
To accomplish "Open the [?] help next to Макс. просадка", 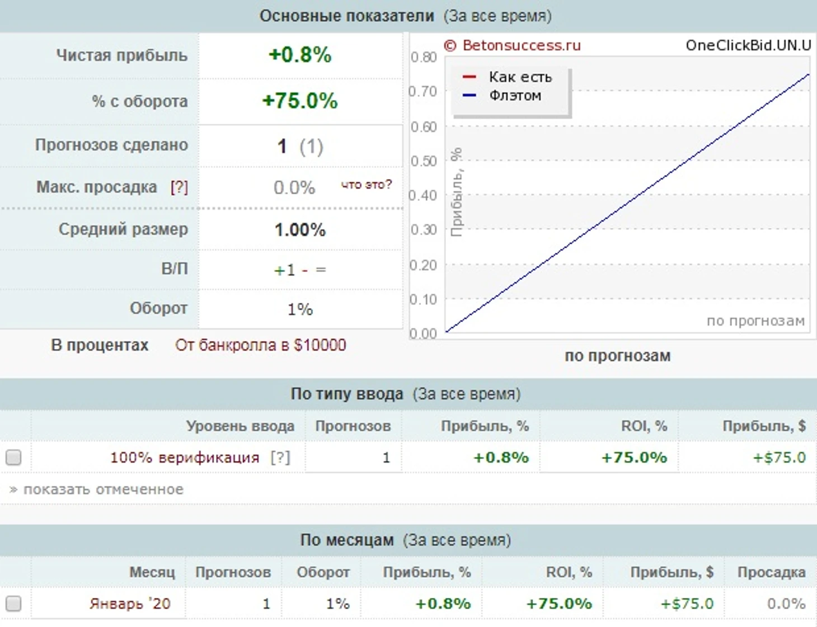I will tap(179, 187).
